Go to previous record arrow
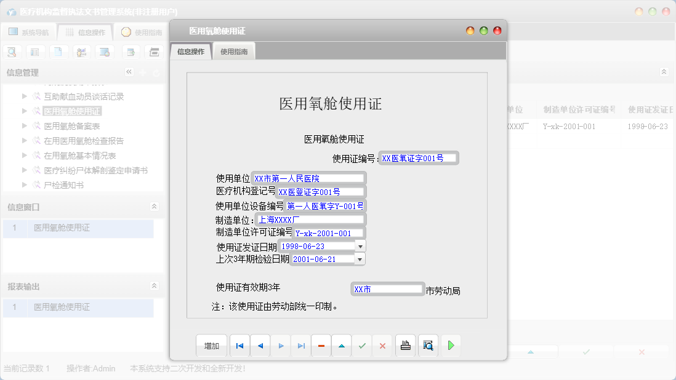Screen dimensions: 676x380 click(x=260, y=346)
